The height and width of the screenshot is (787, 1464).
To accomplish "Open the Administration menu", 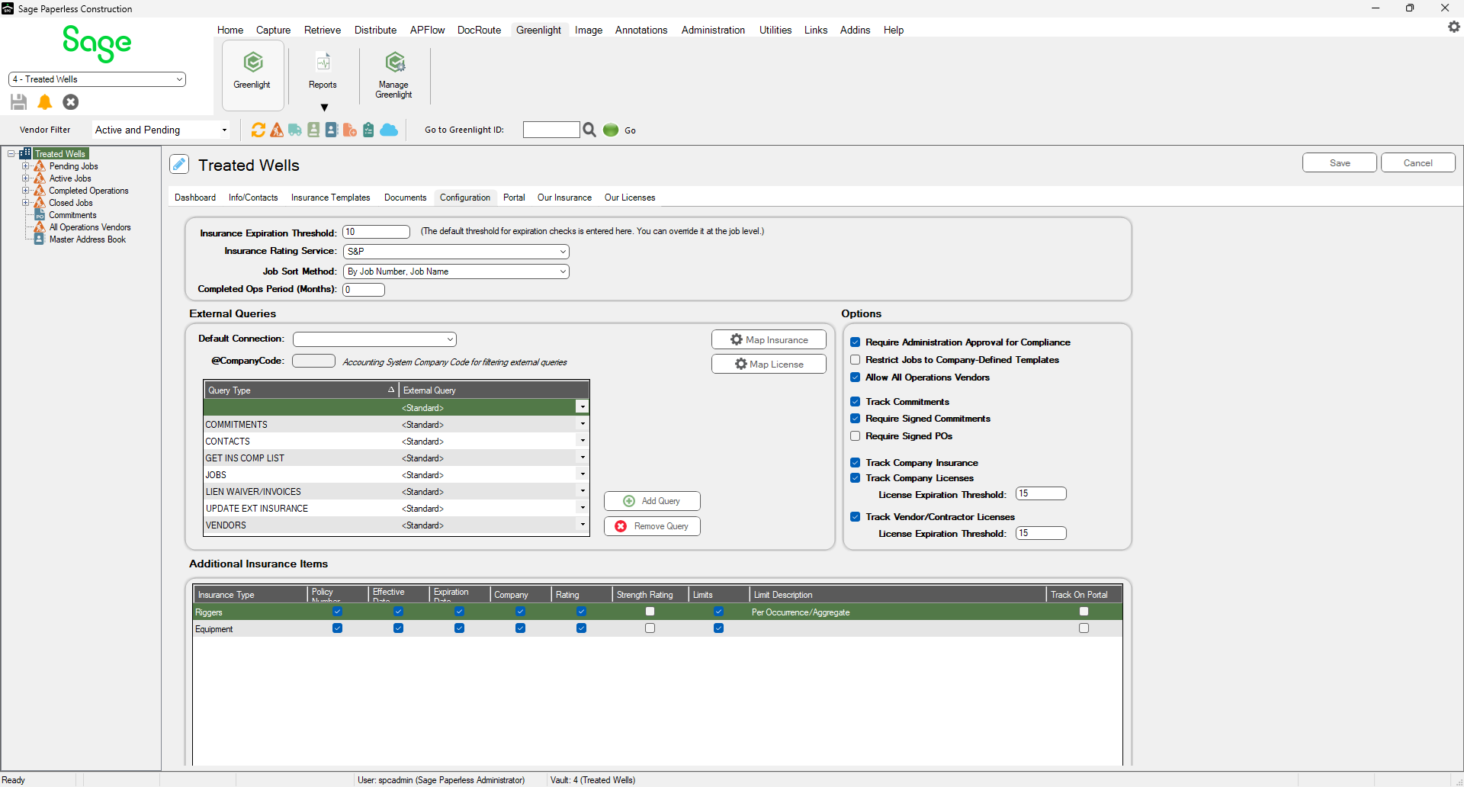I will coord(713,30).
